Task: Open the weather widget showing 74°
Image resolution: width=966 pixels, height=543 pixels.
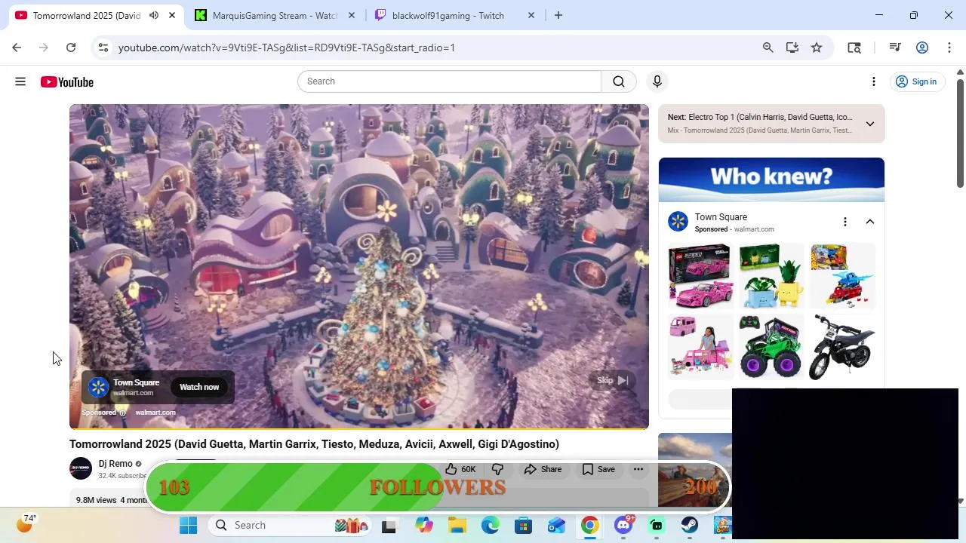Action: (26, 523)
